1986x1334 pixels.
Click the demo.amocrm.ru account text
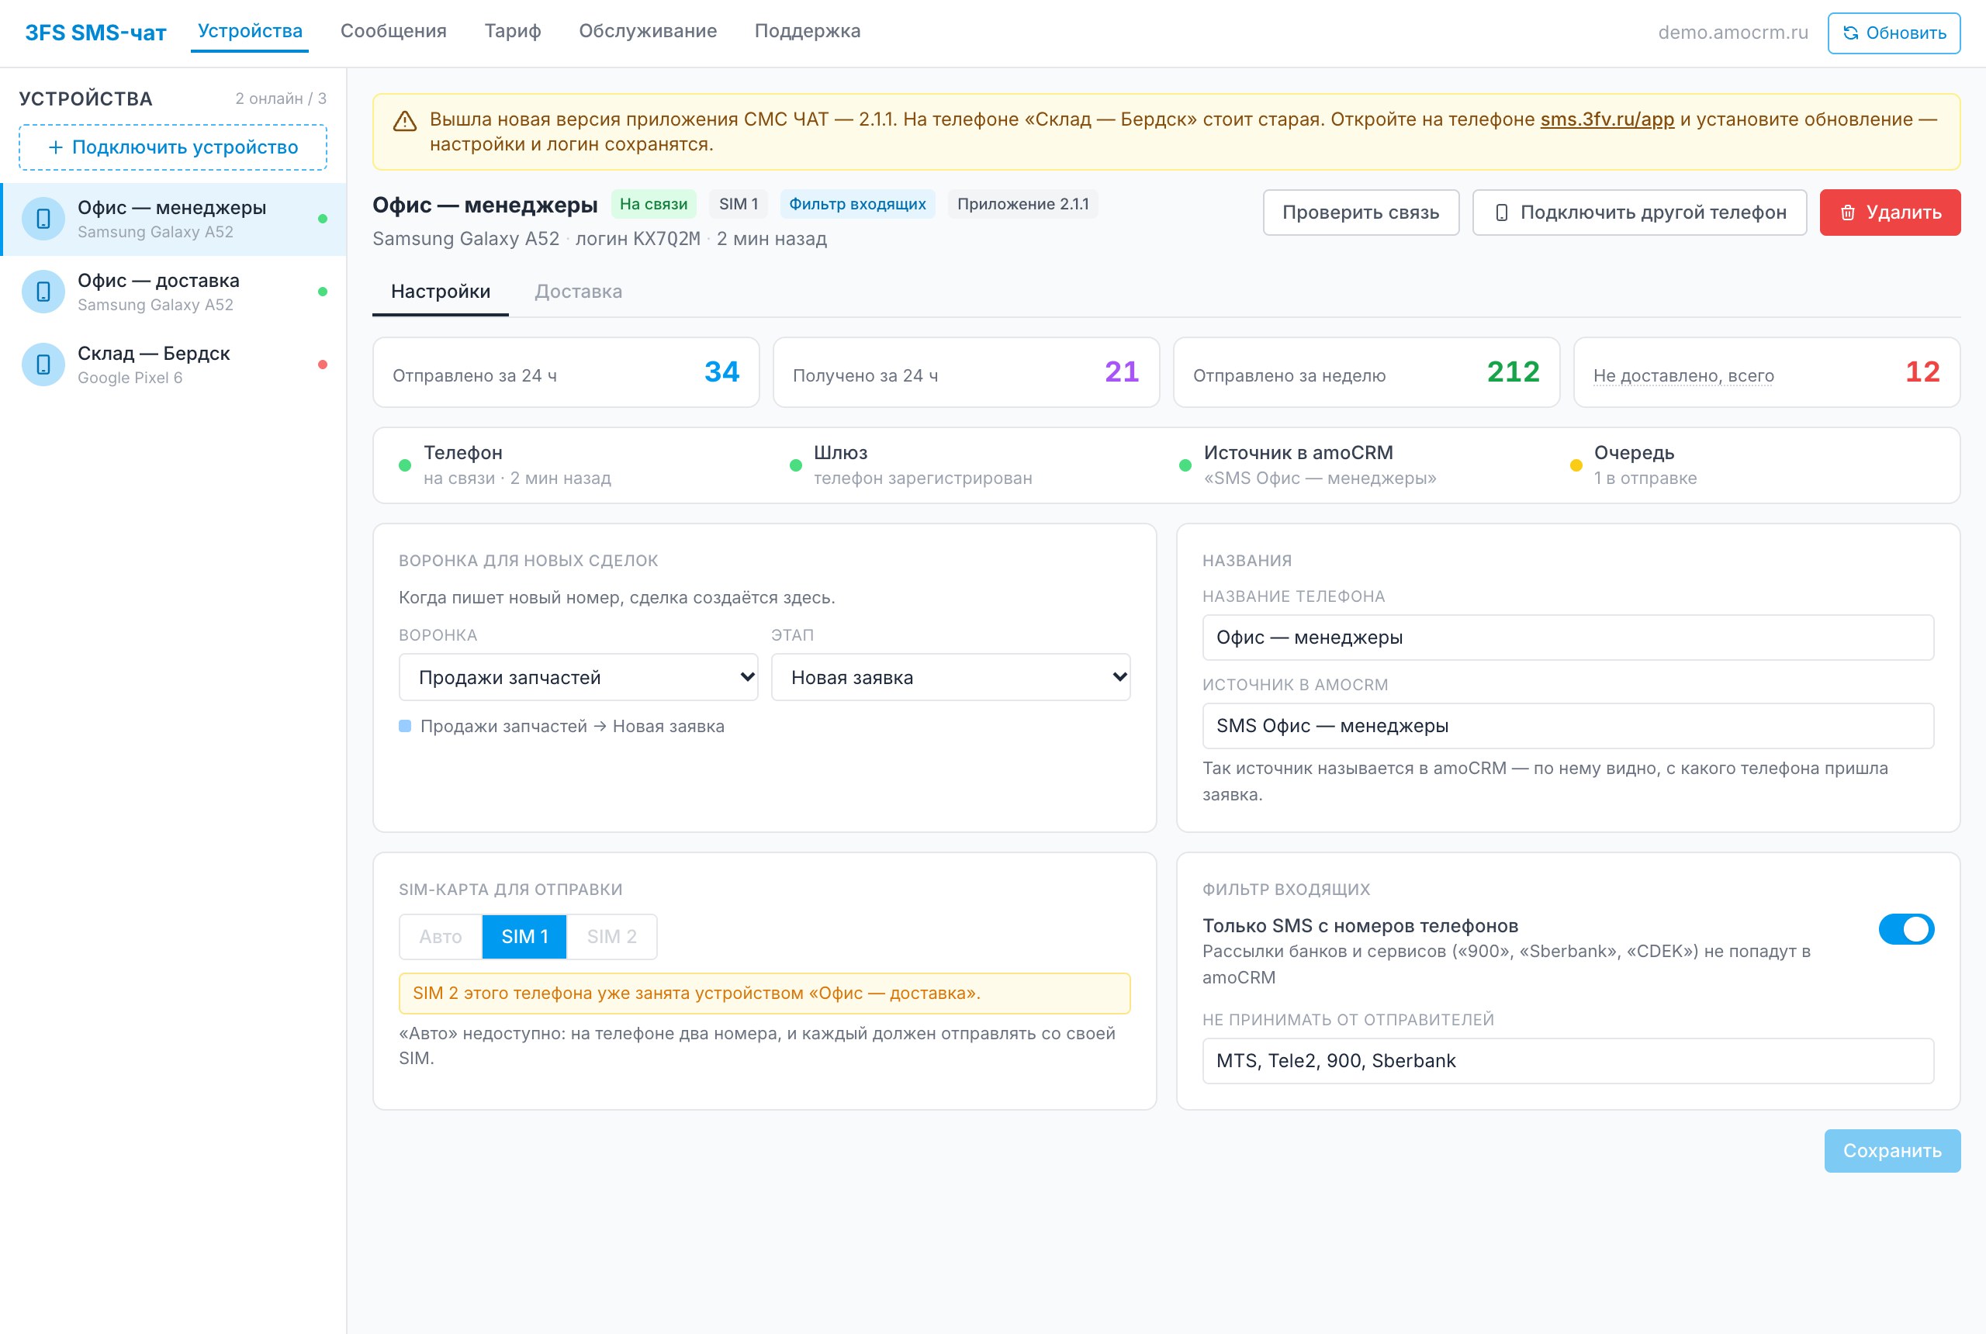1732,33
